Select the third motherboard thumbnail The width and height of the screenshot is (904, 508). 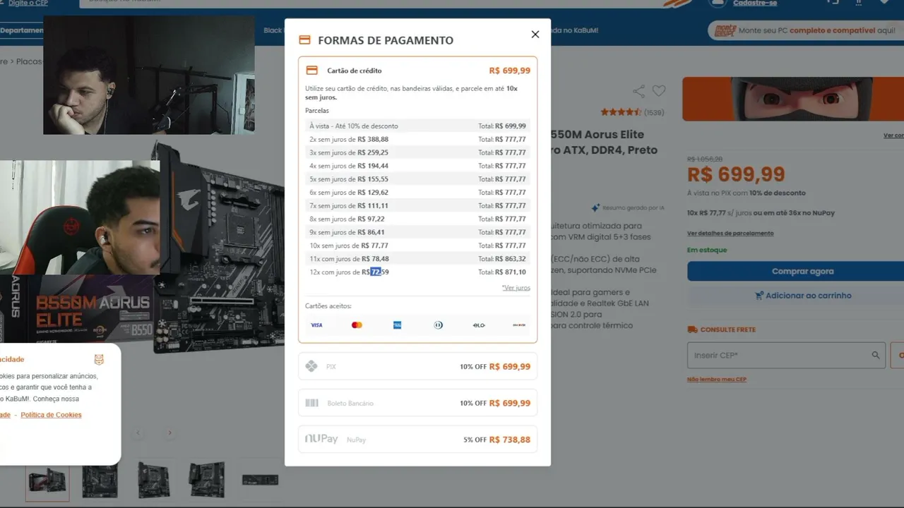[153, 480]
